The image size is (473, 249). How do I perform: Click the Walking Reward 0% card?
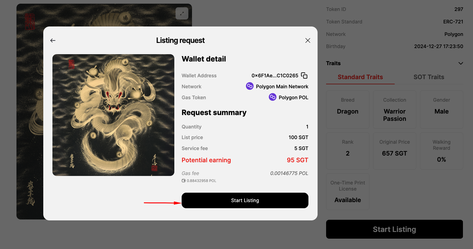(442, 151)
